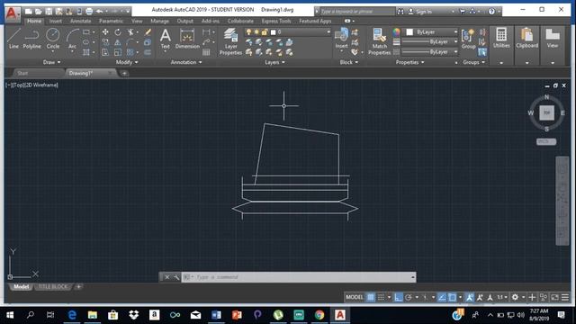Click Match Properties tool
Image resolution: width=576 pixels, height=324 pixels.
(379, 42)
